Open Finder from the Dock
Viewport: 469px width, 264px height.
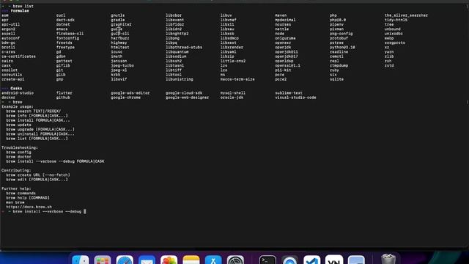click(x=81, y=260)
